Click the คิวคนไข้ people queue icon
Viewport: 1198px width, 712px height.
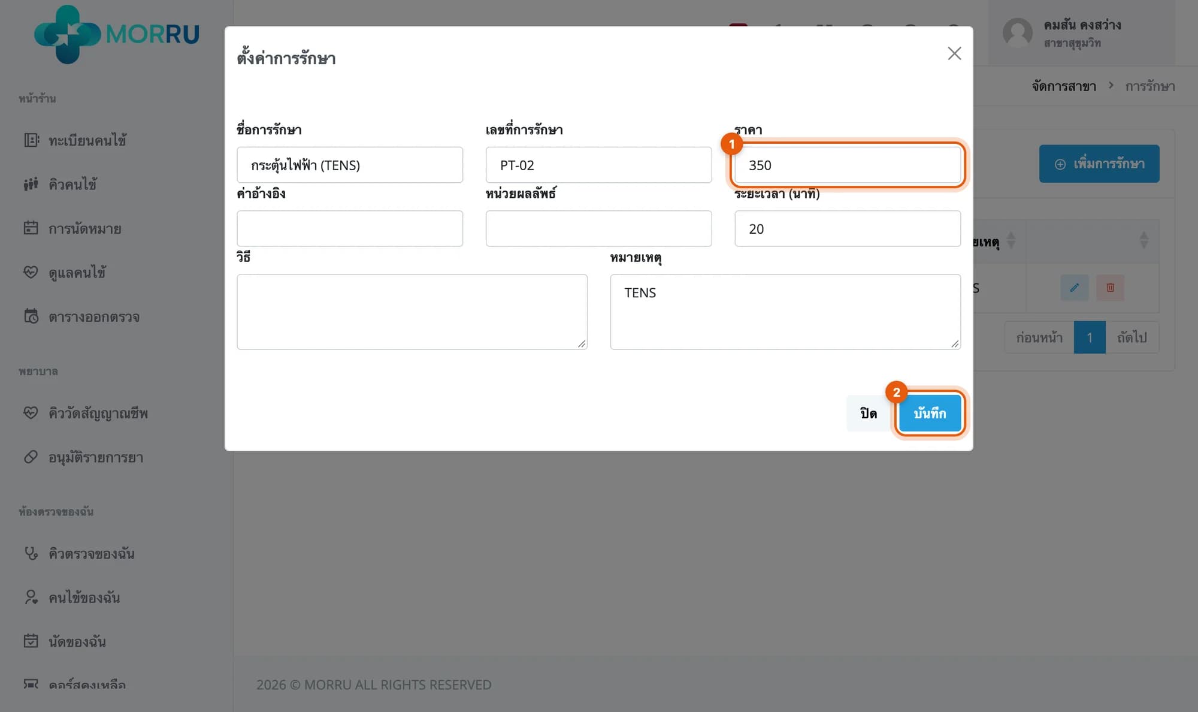point(31,184)
